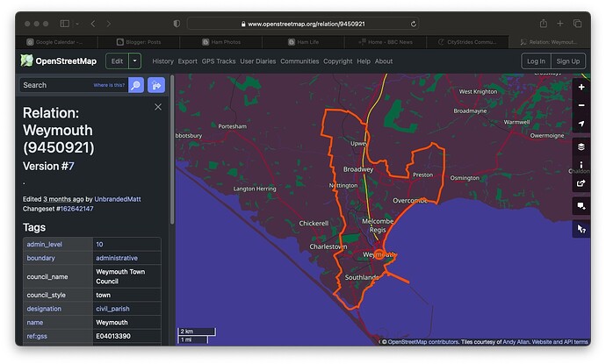Show my location on map
The image size is (606, 364).
click(581, 124)
